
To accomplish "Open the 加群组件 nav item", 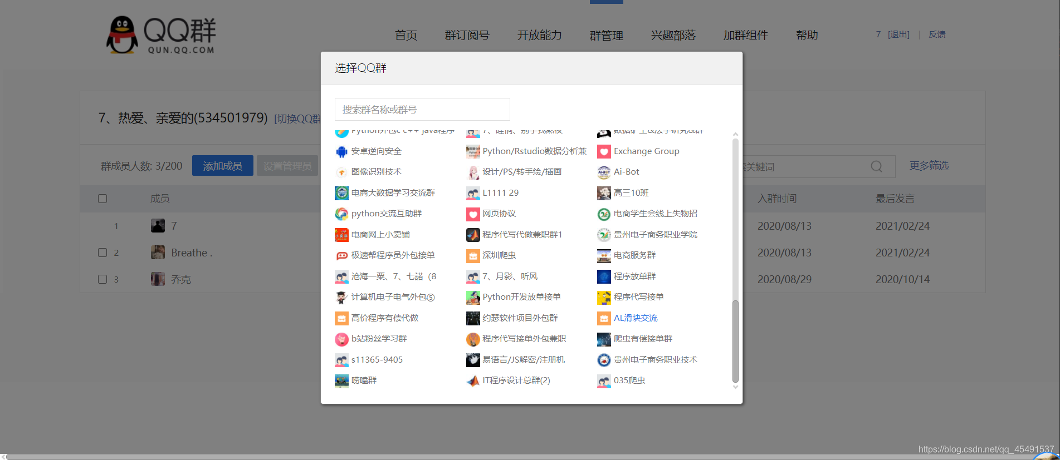I will click(745, 35).
